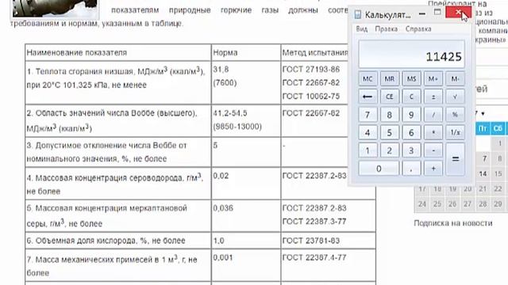
Task: Click the MR memory recall key
Action: [390, 79]
